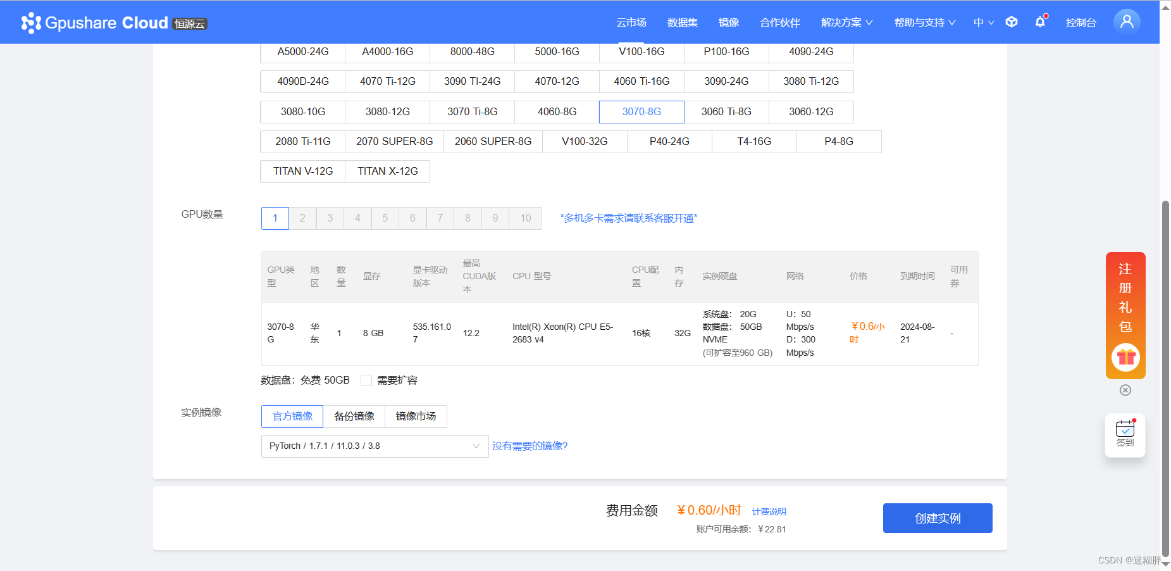Switch to 备份镜像 tab
Viewport: 1171px width, 571px height.
coord(354,417)
